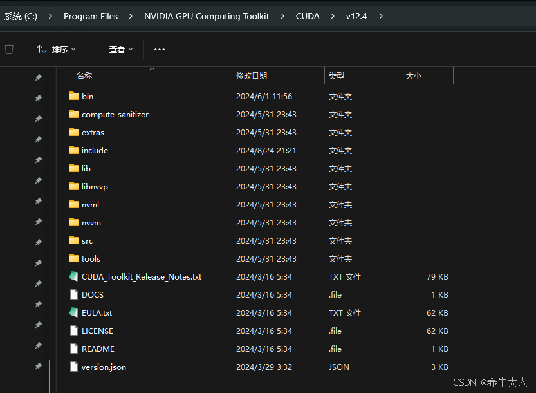Sort by 修改日期 column header
The image size is (536, 393).
(251, 75)
